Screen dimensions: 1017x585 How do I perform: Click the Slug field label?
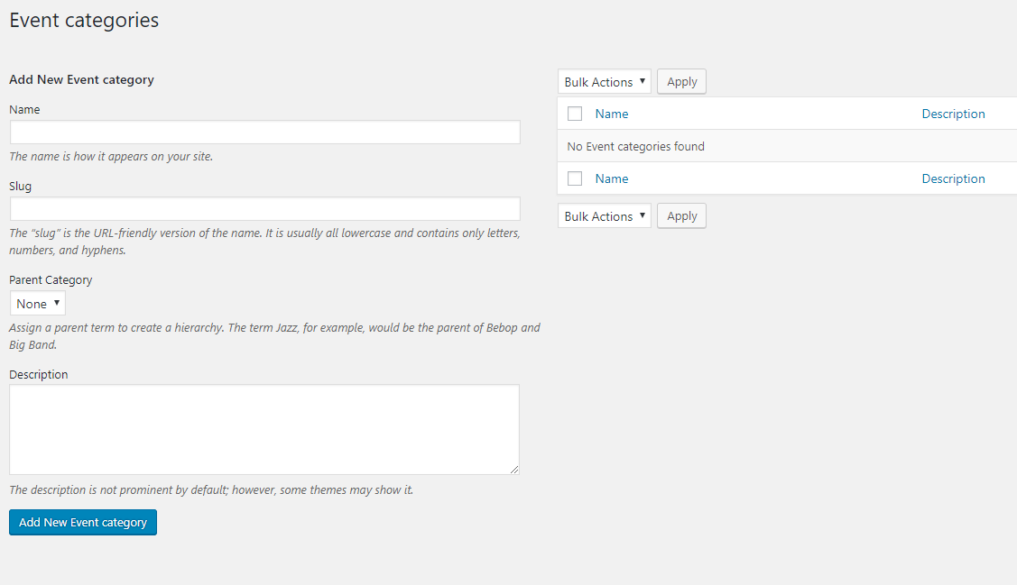tap(20, 186)
